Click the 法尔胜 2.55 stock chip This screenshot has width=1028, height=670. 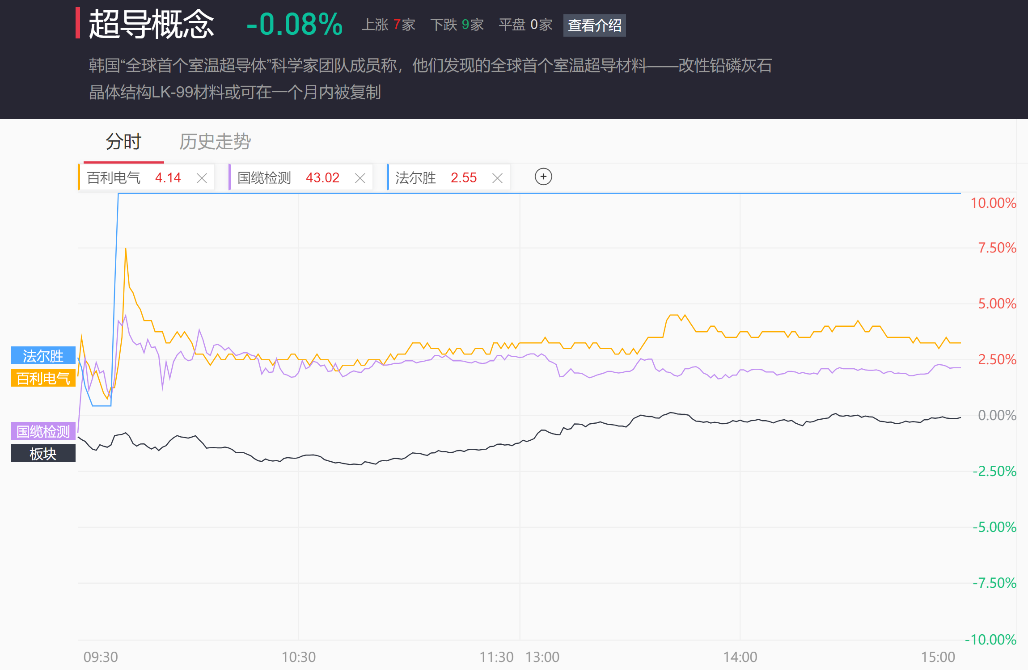pos(436,178)
